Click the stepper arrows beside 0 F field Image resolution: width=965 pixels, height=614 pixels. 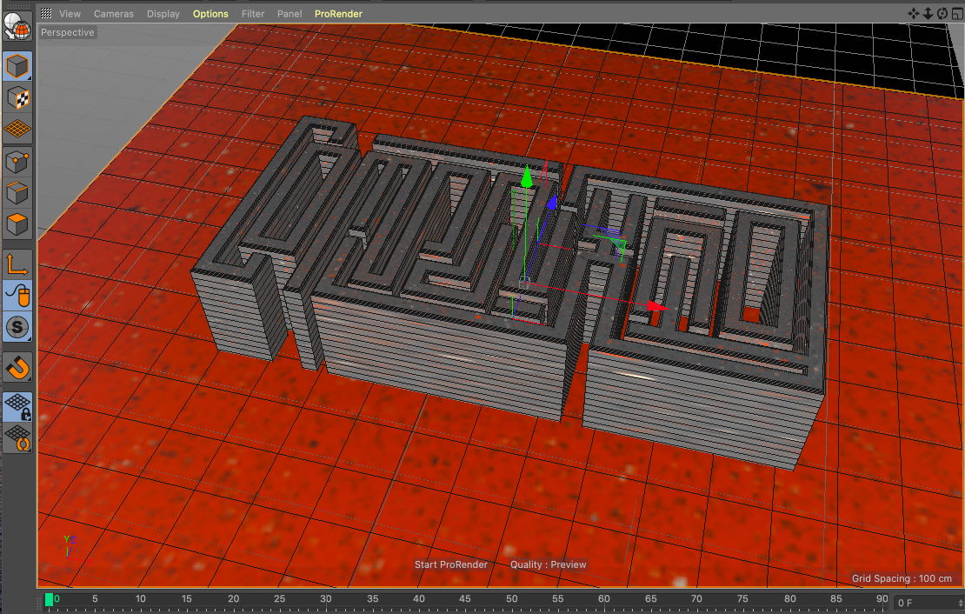pos(961,603)
